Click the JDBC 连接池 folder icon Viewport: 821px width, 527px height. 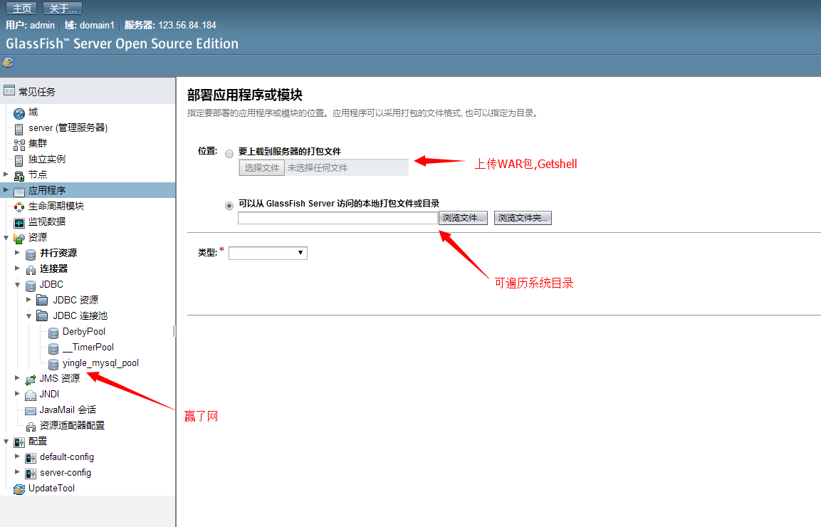[x=43, y=316]
